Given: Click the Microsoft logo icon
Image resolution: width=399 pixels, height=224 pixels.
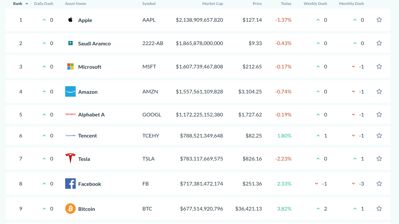Looking at the screenshot, I should (x=70, y=66).
